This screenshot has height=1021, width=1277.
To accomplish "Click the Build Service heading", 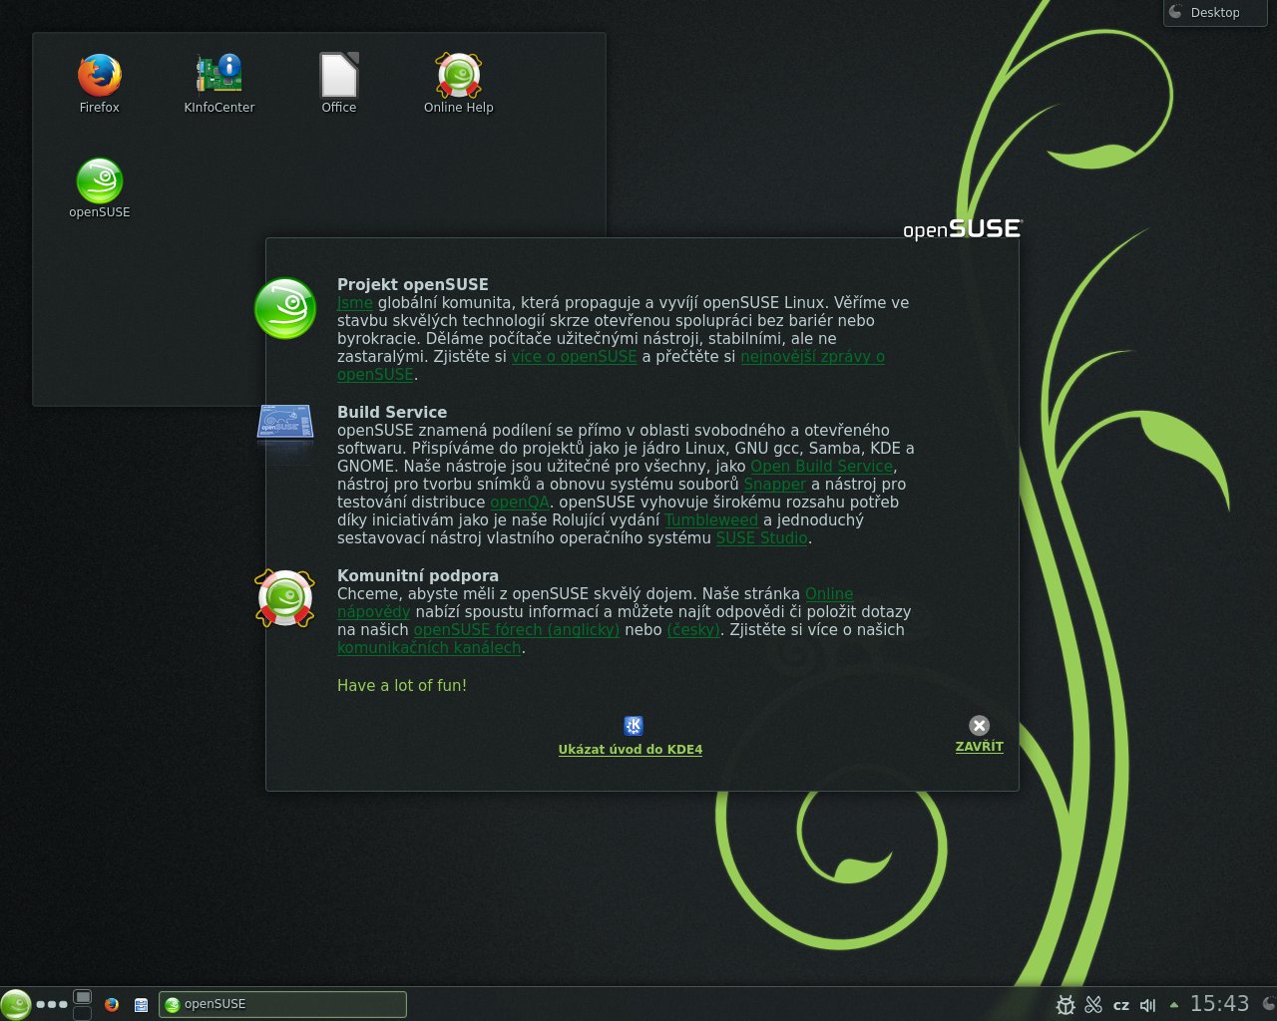I will [392, 413].
